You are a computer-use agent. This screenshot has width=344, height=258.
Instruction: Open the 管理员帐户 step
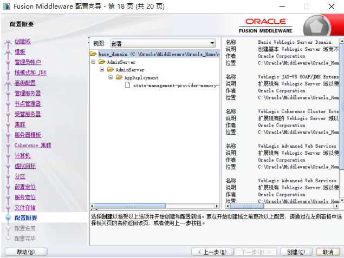point(28,62)
